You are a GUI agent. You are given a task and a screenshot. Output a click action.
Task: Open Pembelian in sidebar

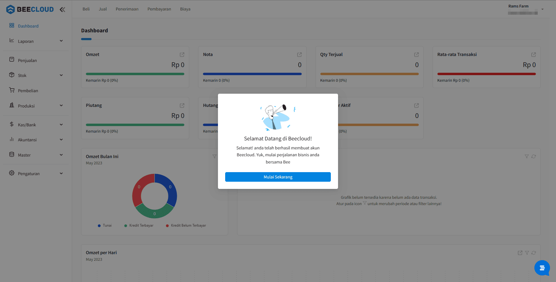click(28, 91)
